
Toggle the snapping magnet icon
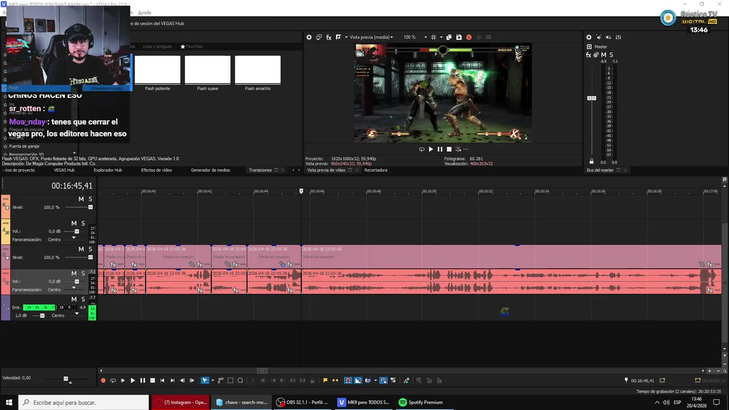349,380
